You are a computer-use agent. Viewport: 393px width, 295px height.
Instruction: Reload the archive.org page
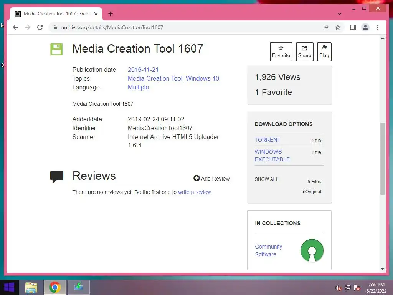point(40,27)
